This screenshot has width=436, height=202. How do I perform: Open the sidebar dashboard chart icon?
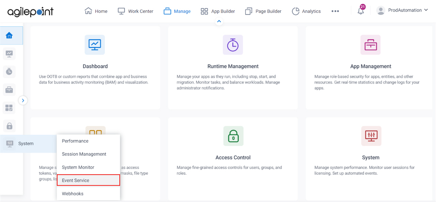click(x=9, y=53)
